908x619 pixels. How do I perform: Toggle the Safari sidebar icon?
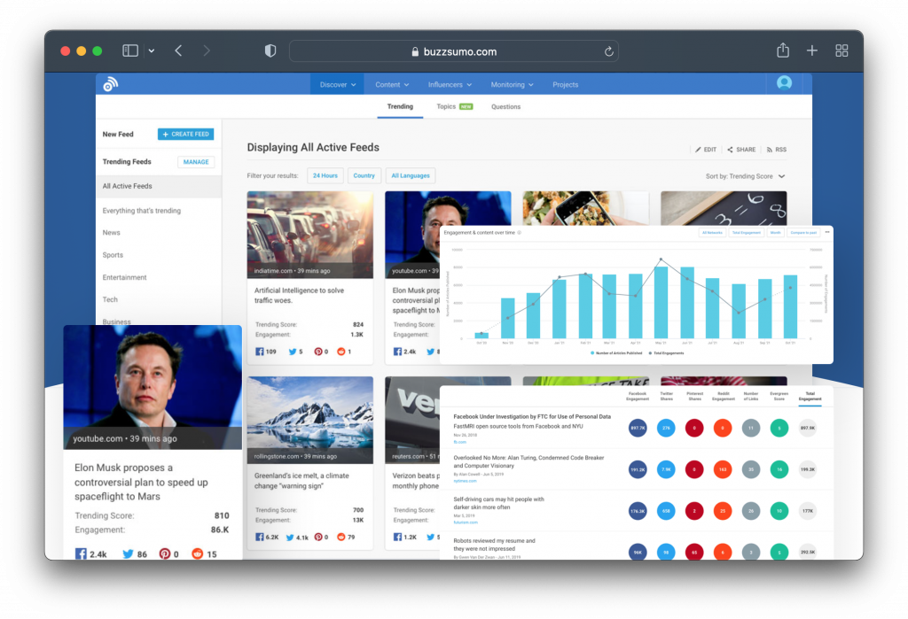click(x=130, y=50)
